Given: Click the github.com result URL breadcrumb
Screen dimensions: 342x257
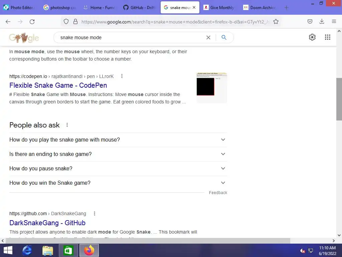Looking at the screenshot, I should tap(48, 213).
